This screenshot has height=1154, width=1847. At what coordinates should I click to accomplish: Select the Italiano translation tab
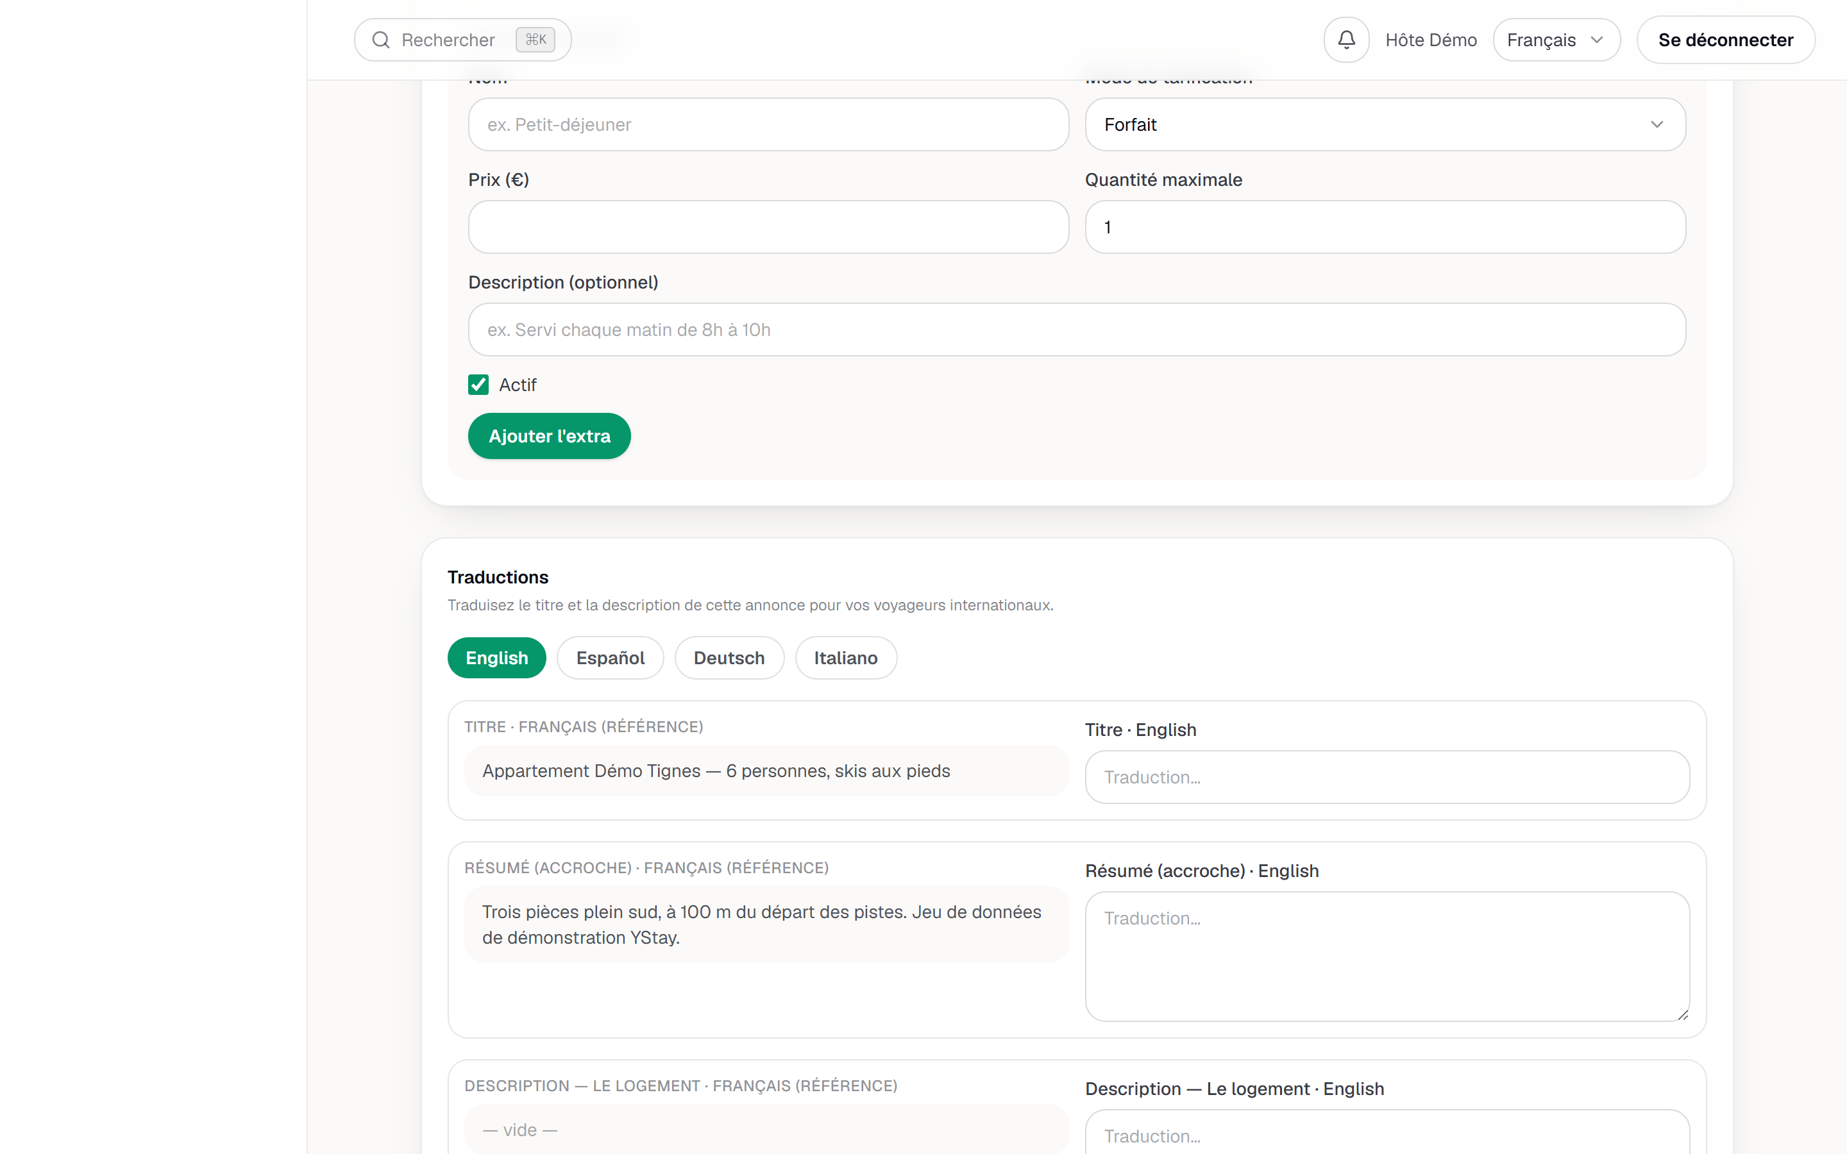846,658
